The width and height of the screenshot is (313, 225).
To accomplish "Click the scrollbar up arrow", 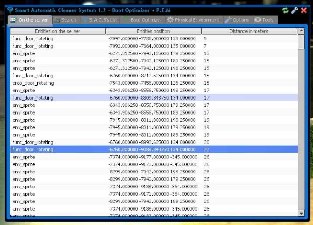I will [x=301, y=31].
